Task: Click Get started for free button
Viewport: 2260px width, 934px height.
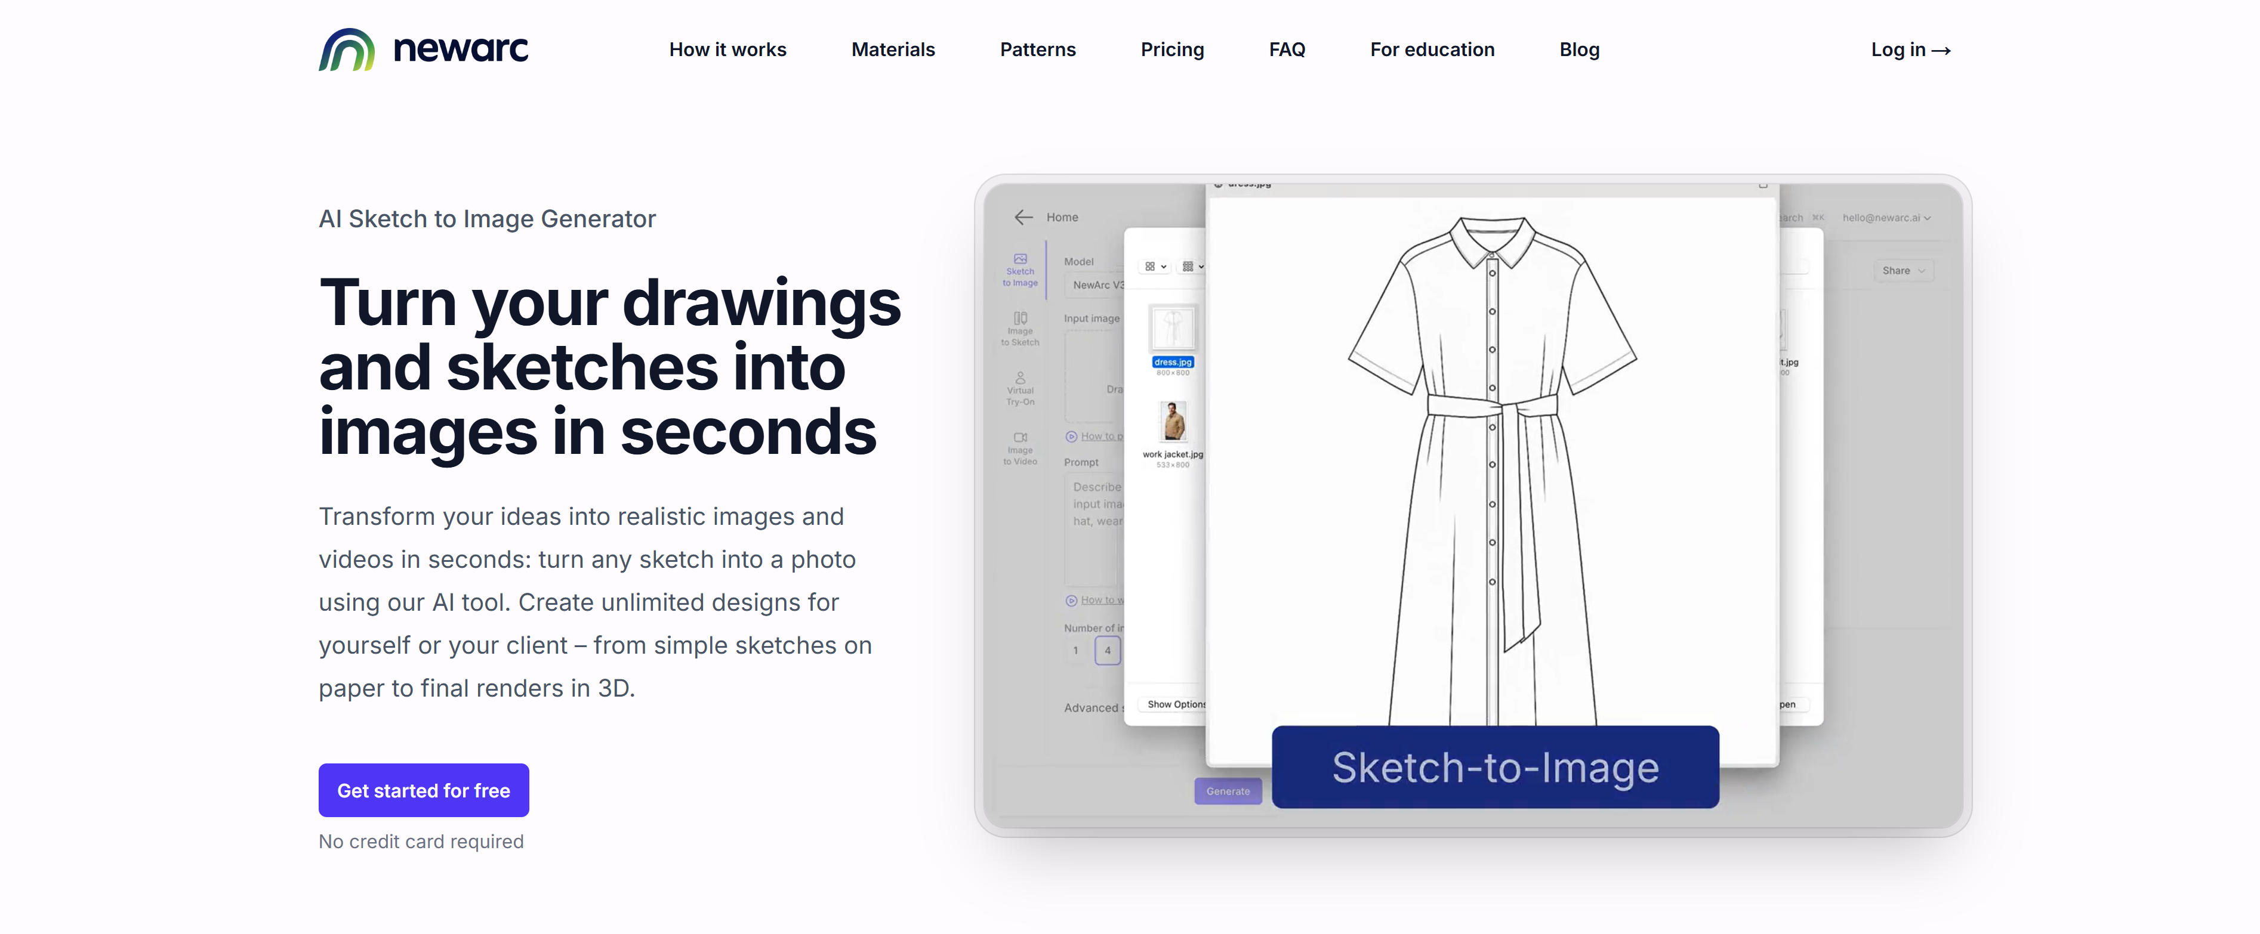Action: click(423, 790)
